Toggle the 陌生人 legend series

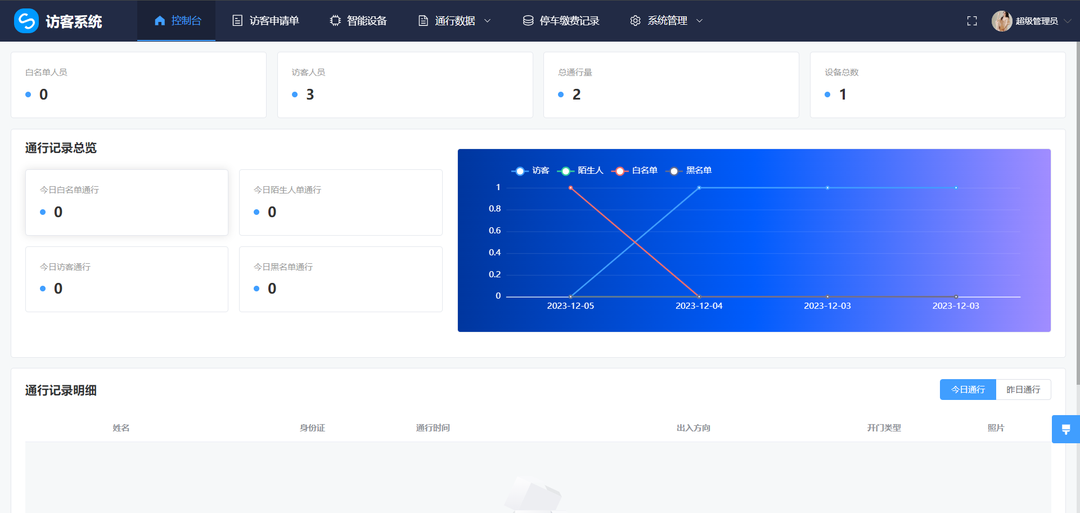click(579, 170)
